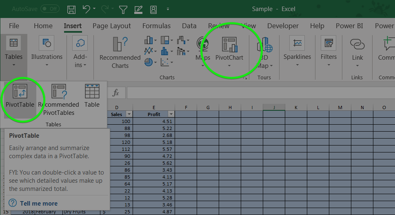Click the Undo arrow icon
Viewport: 395px width, 215px height.
[86, 9]
